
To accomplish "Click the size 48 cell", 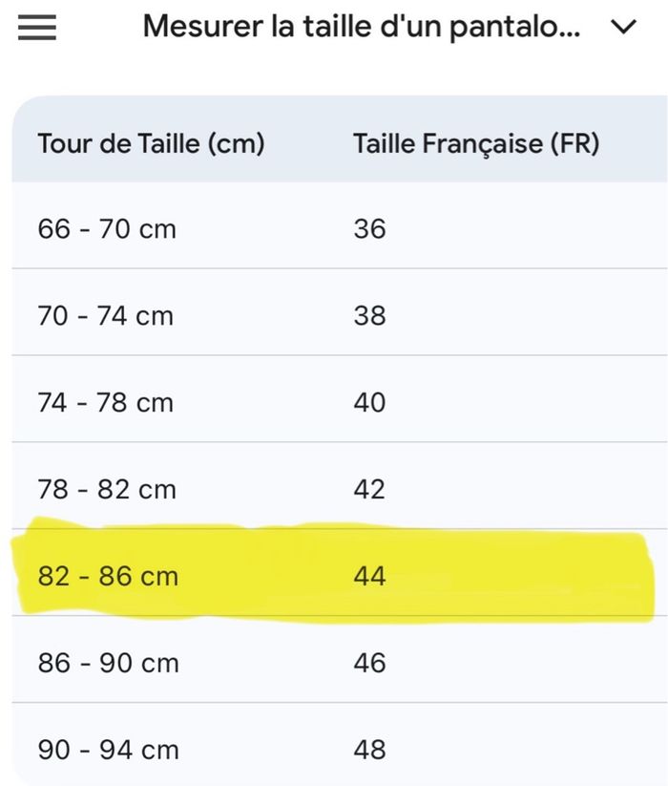I will click(x=369, y=751).
